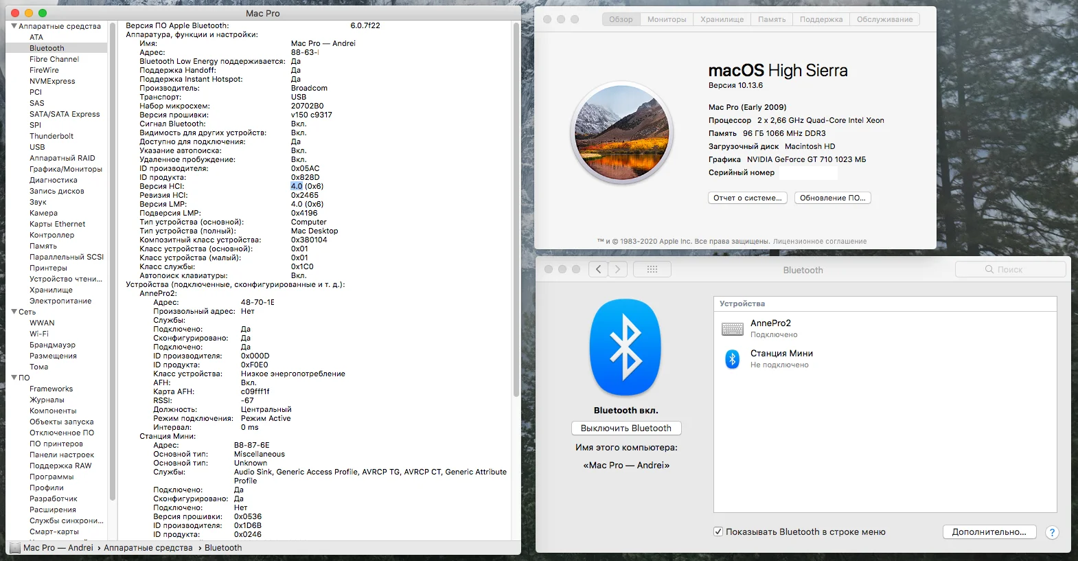Select Станция Мини device name in Bluetooth preferences
The height and width of the screenshot is (561, 1078).
(x=781, y=354)
